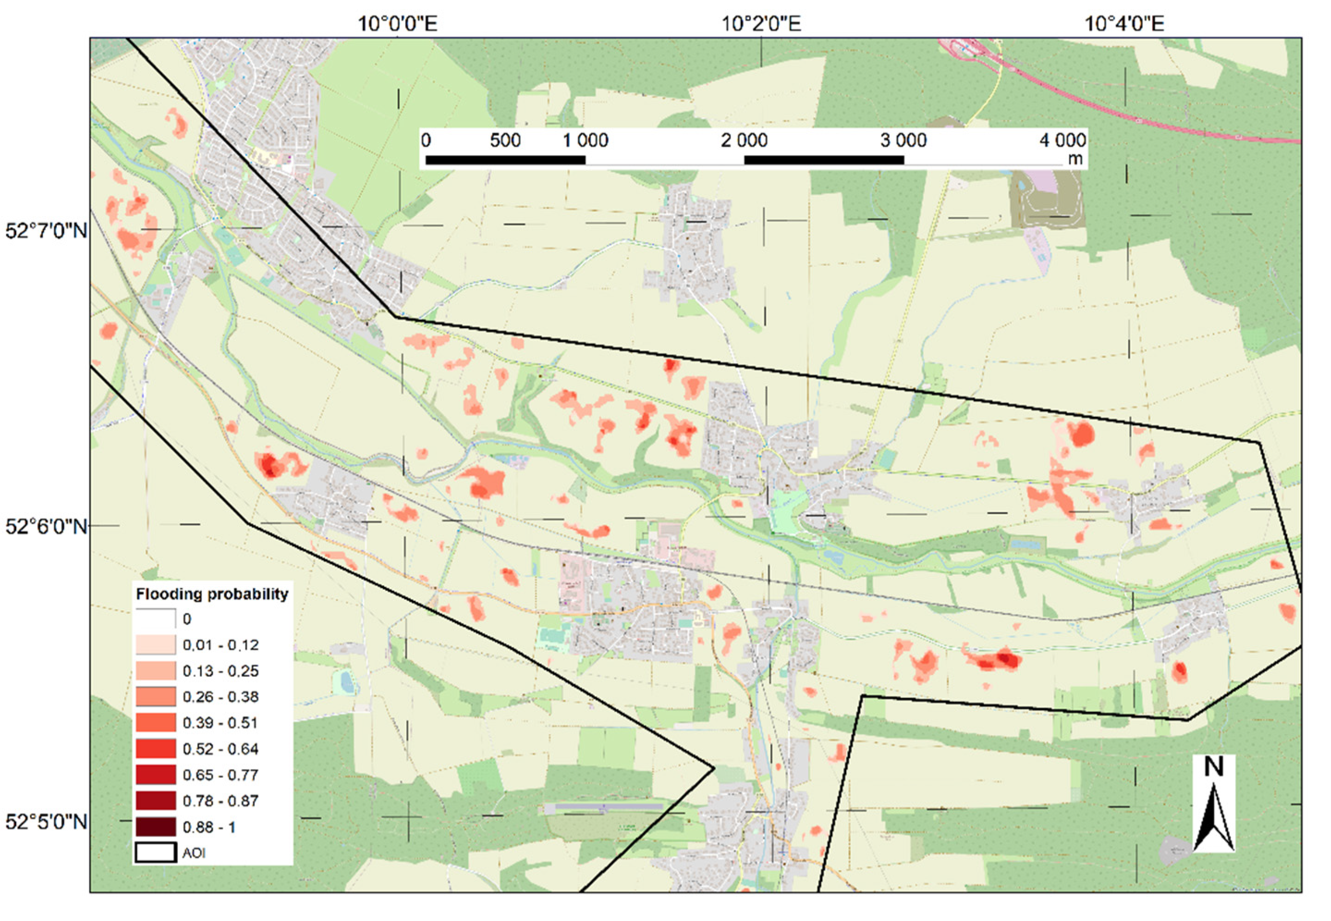Choose the darkest 0.88 - 1 legend swatch

tap(155, 826)
